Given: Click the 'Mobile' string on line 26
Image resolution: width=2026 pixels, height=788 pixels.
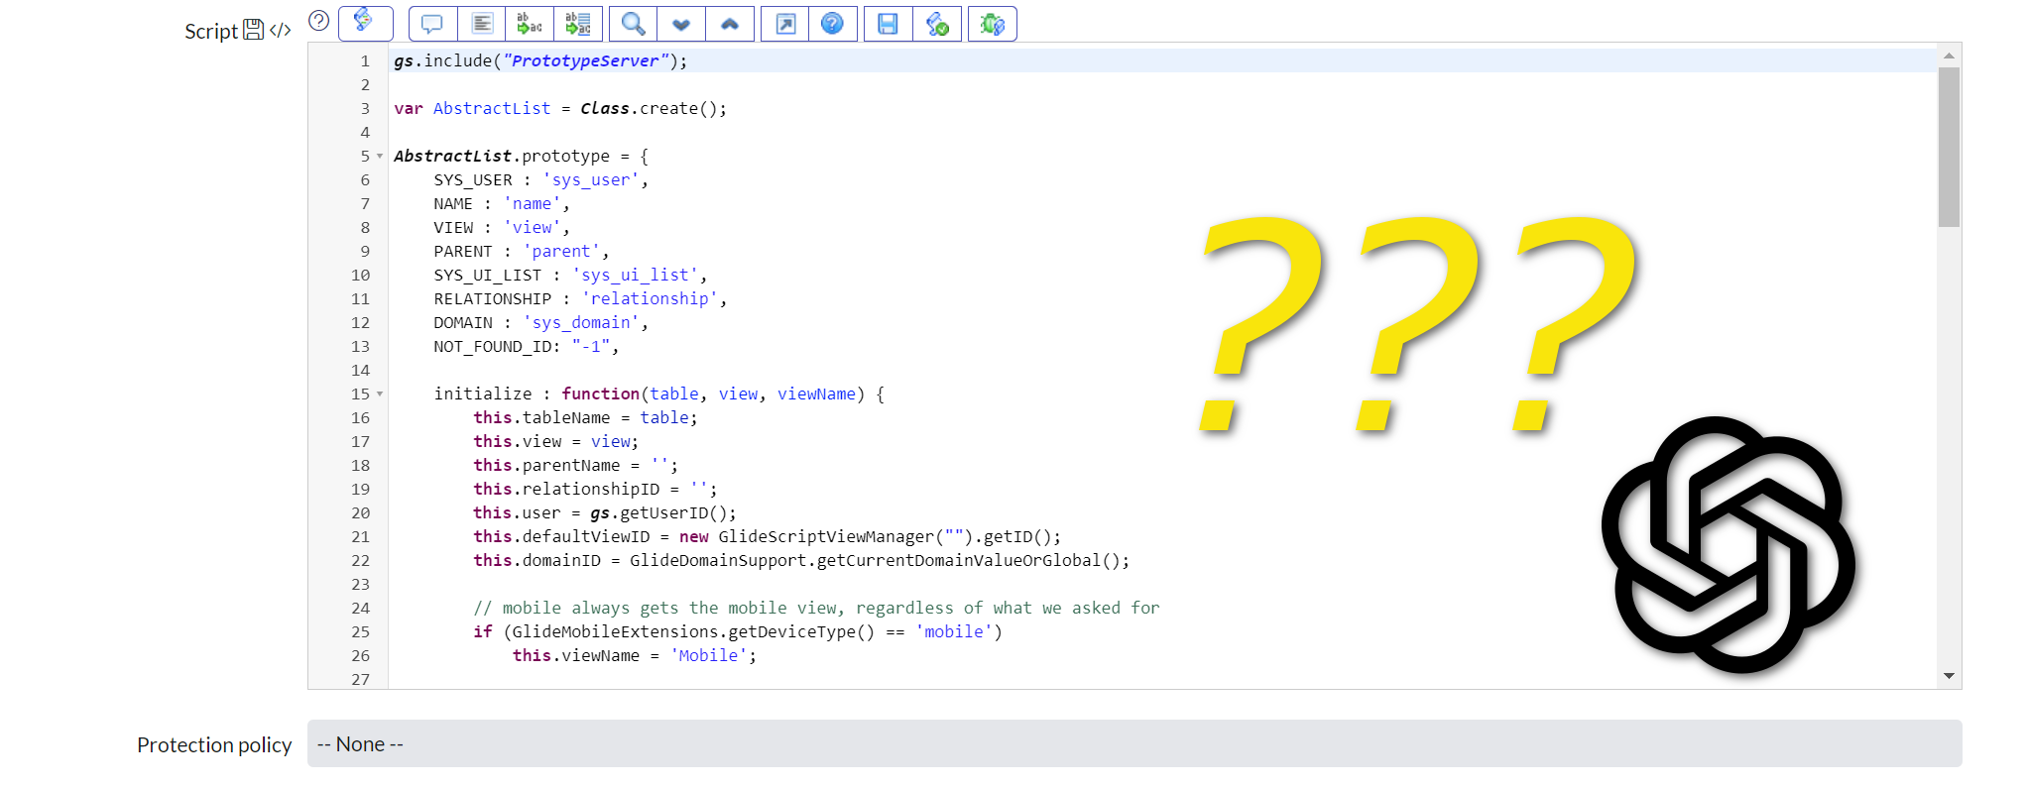Looking at the screenshot, I should pyautogui.click(x=709, y=656).
